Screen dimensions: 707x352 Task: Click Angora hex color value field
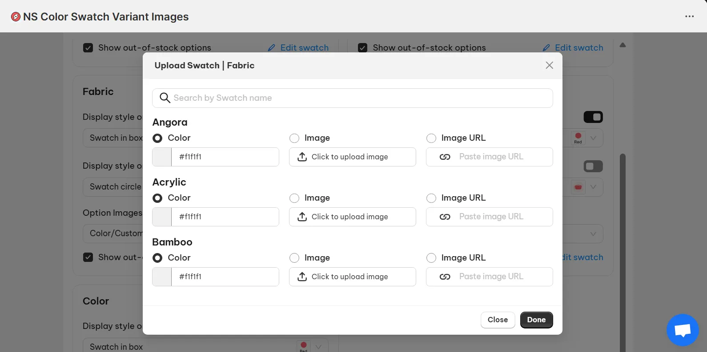click(225, 157)
